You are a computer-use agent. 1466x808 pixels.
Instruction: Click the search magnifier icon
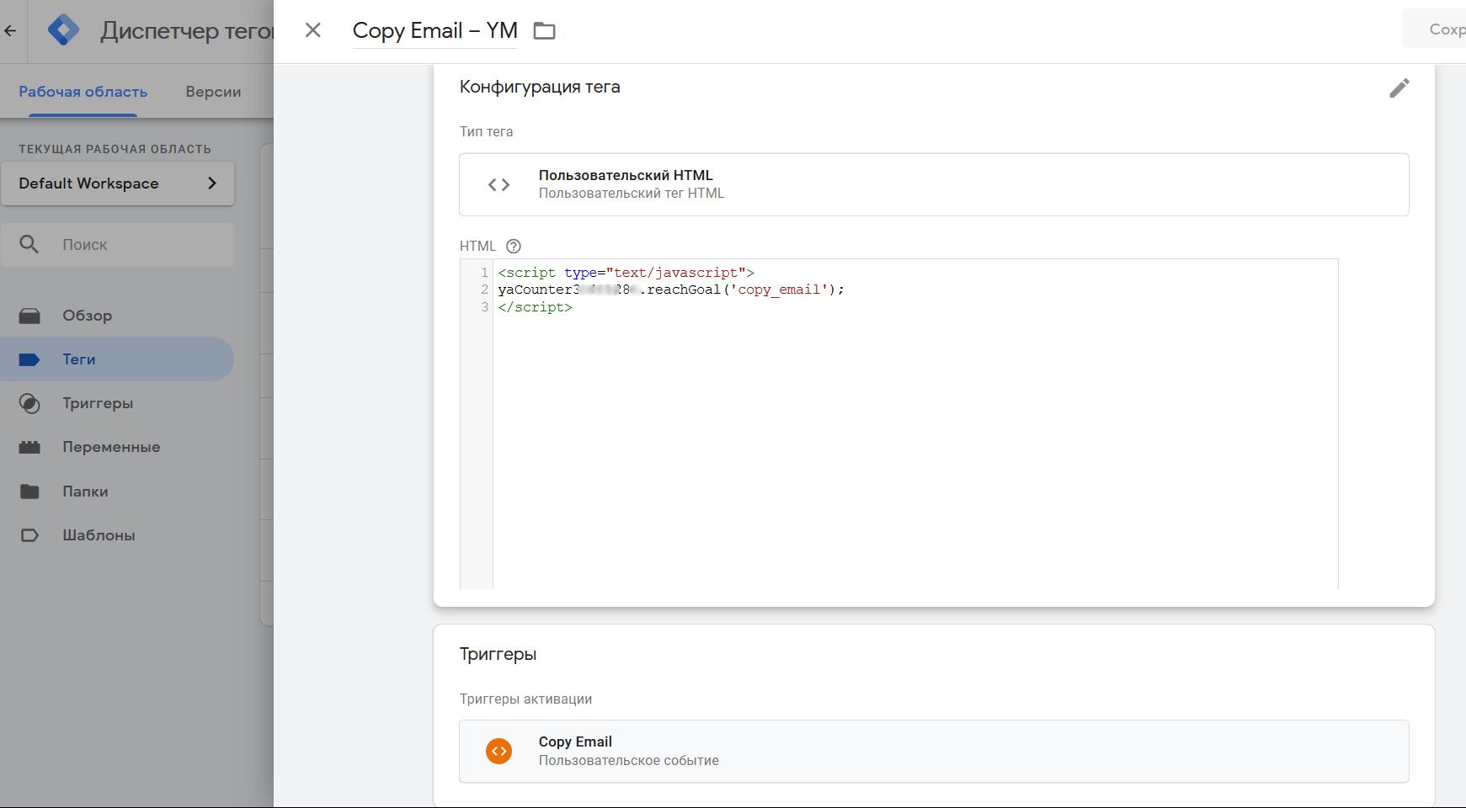(29, 244)
